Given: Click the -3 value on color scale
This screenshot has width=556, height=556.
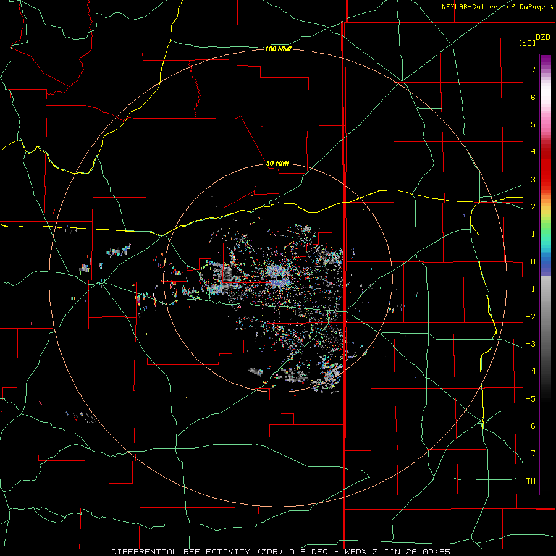Looking at the screenshot, I should (531, 344).
